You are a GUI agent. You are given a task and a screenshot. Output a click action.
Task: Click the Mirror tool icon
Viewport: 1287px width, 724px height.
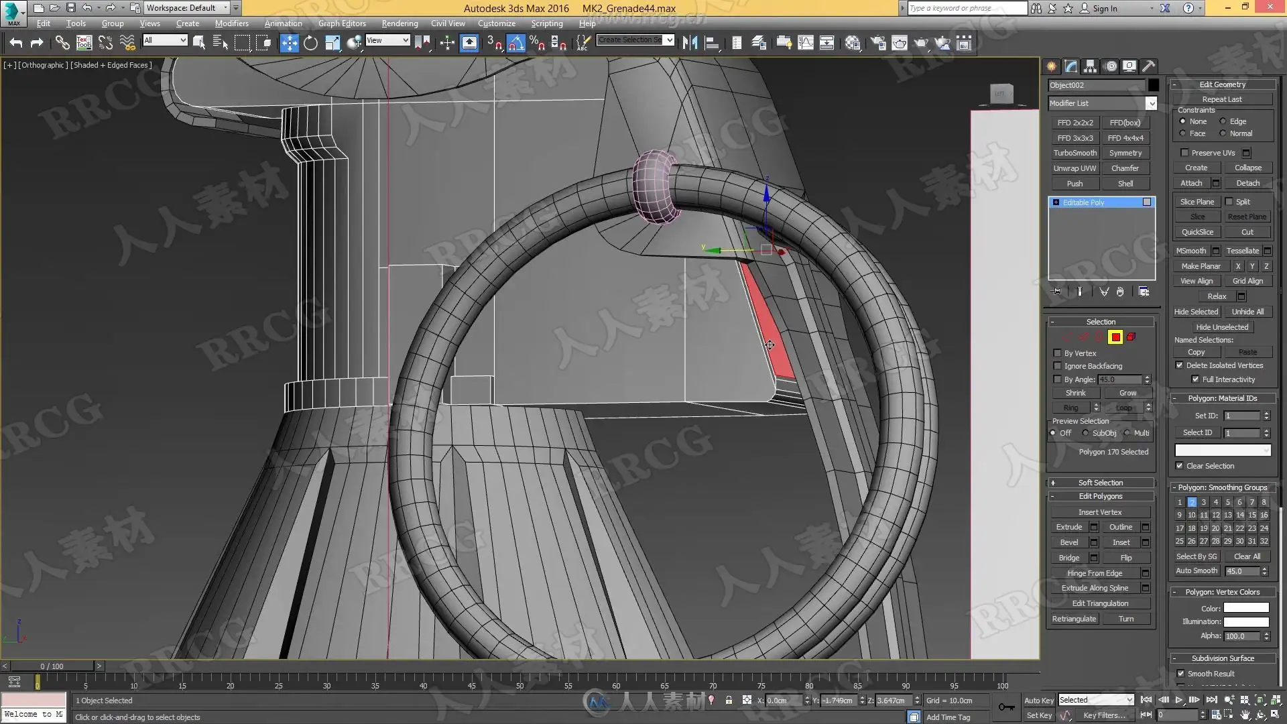point(690,44)
